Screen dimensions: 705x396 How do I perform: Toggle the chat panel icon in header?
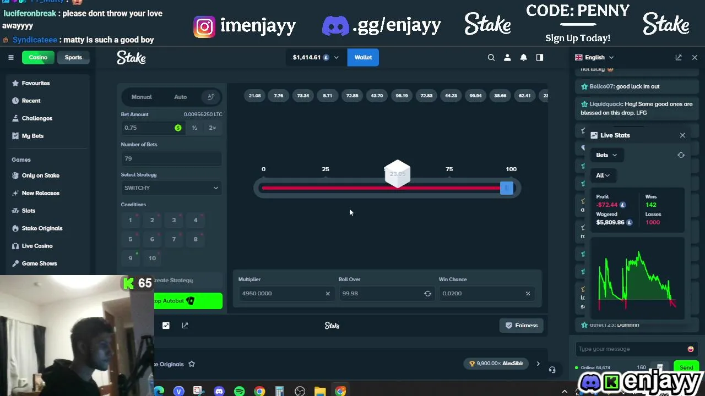click(x=540, y=57)
